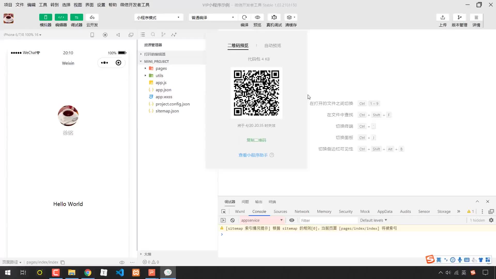Toggle the simulator panel button

(x=45, y=17)
